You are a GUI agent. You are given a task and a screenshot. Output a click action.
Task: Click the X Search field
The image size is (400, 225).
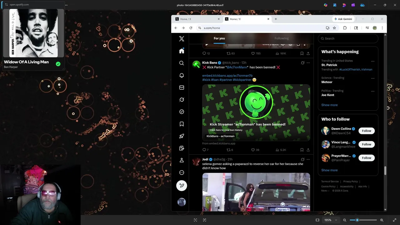pos(348,38)
